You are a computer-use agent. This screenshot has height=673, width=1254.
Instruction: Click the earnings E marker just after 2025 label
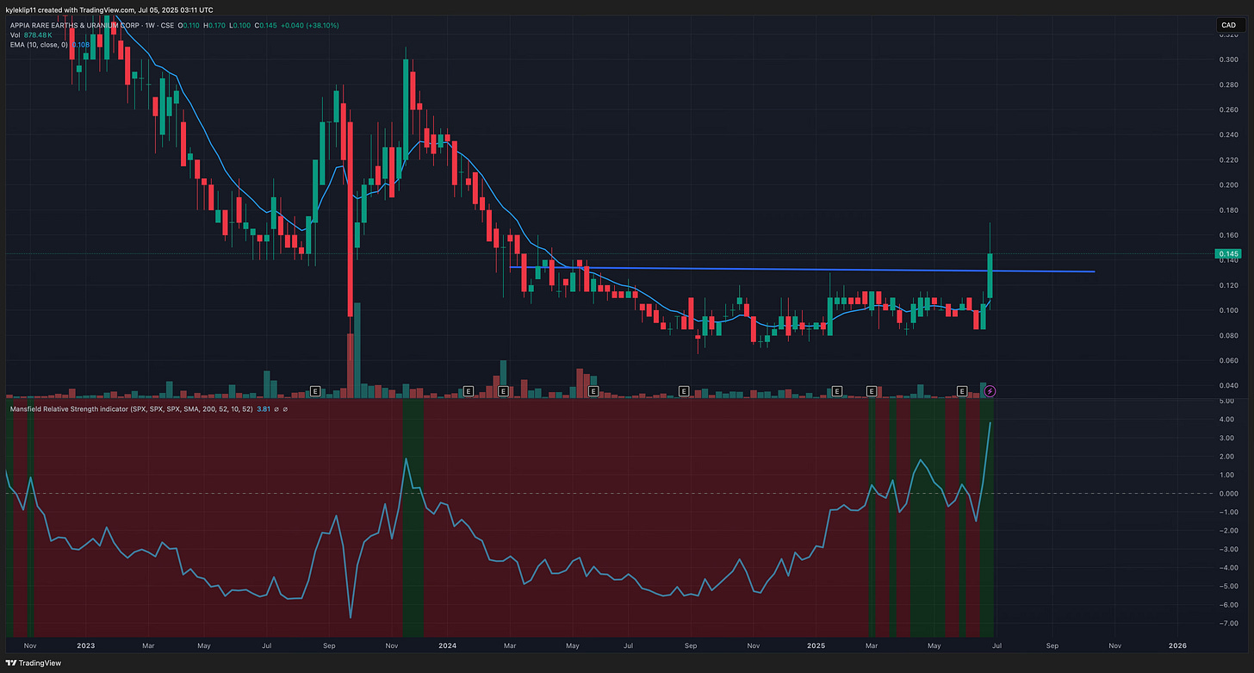836,391
